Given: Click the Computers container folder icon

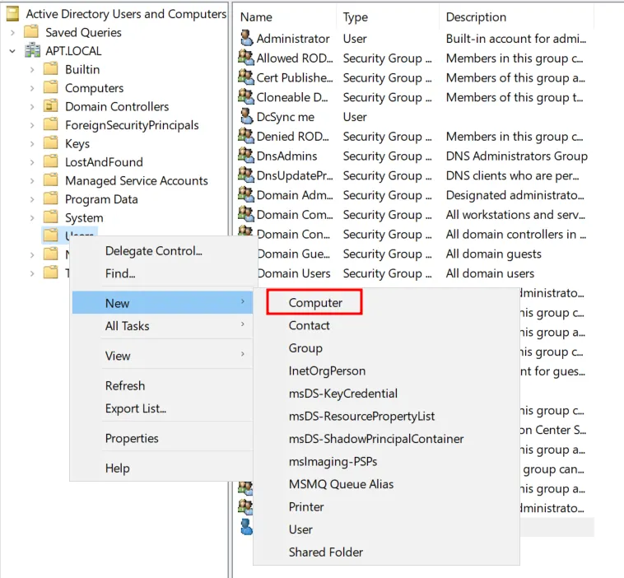Looking at the screenshot, I should click(x=50, y=87).
